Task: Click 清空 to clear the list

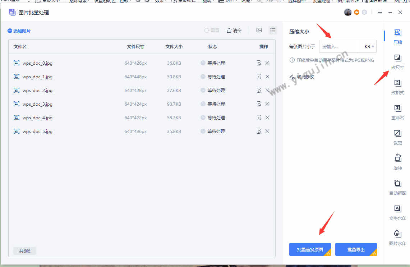Action: click(x=234, y=30)
